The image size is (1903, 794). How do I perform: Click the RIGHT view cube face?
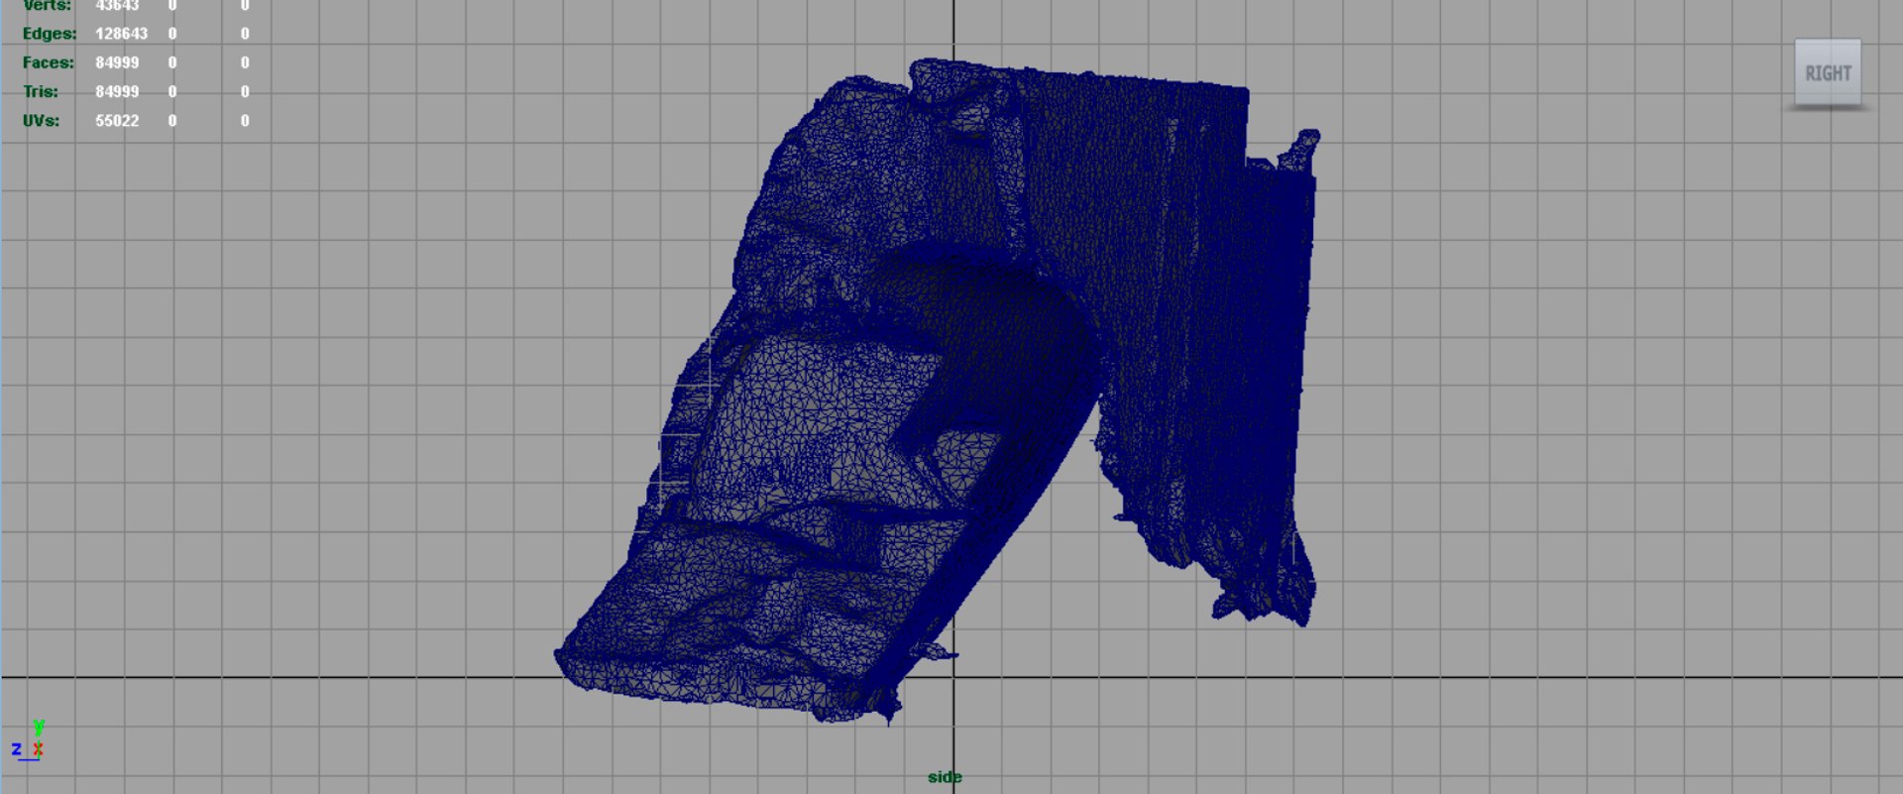click(x=1828, y=72)
